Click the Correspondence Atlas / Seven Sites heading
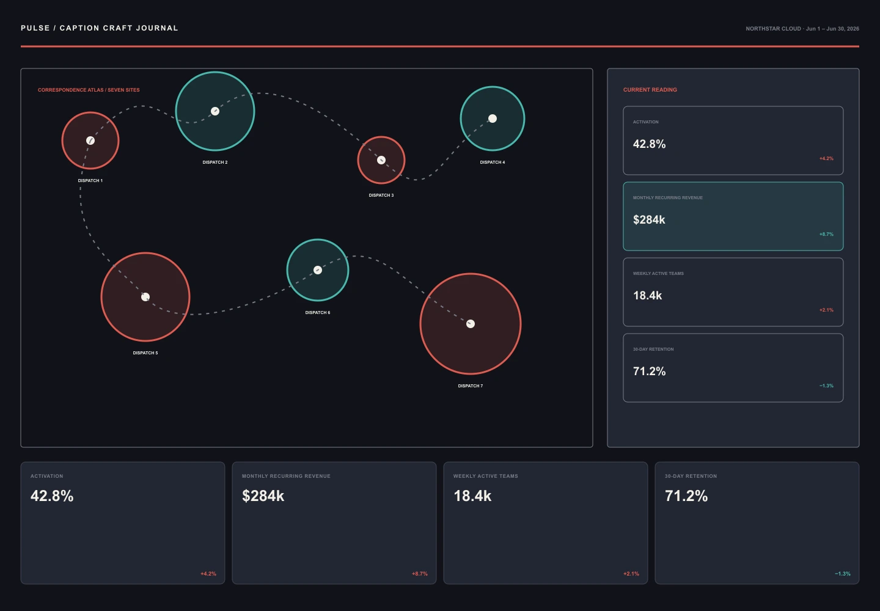 pos(89,90)
